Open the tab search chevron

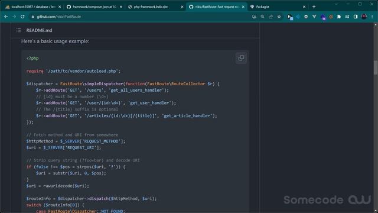tap(336, 4)
